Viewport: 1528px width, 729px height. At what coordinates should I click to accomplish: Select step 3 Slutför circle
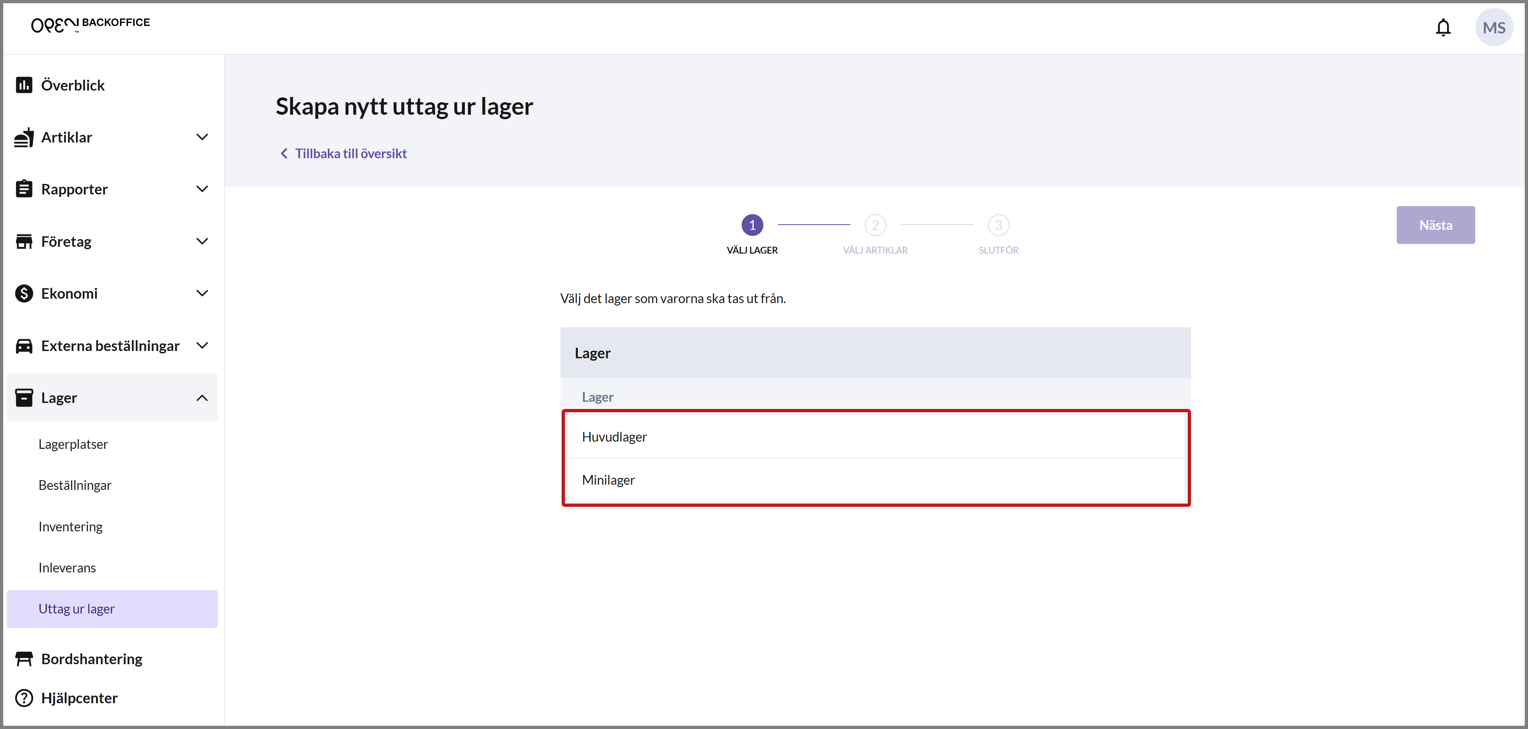pyautogui.click(x=998, y=225)
